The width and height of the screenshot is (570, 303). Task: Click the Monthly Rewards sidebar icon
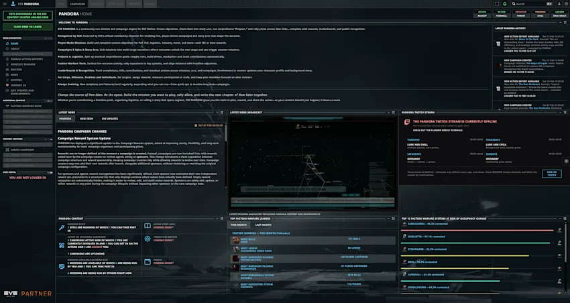click(7, 64)
